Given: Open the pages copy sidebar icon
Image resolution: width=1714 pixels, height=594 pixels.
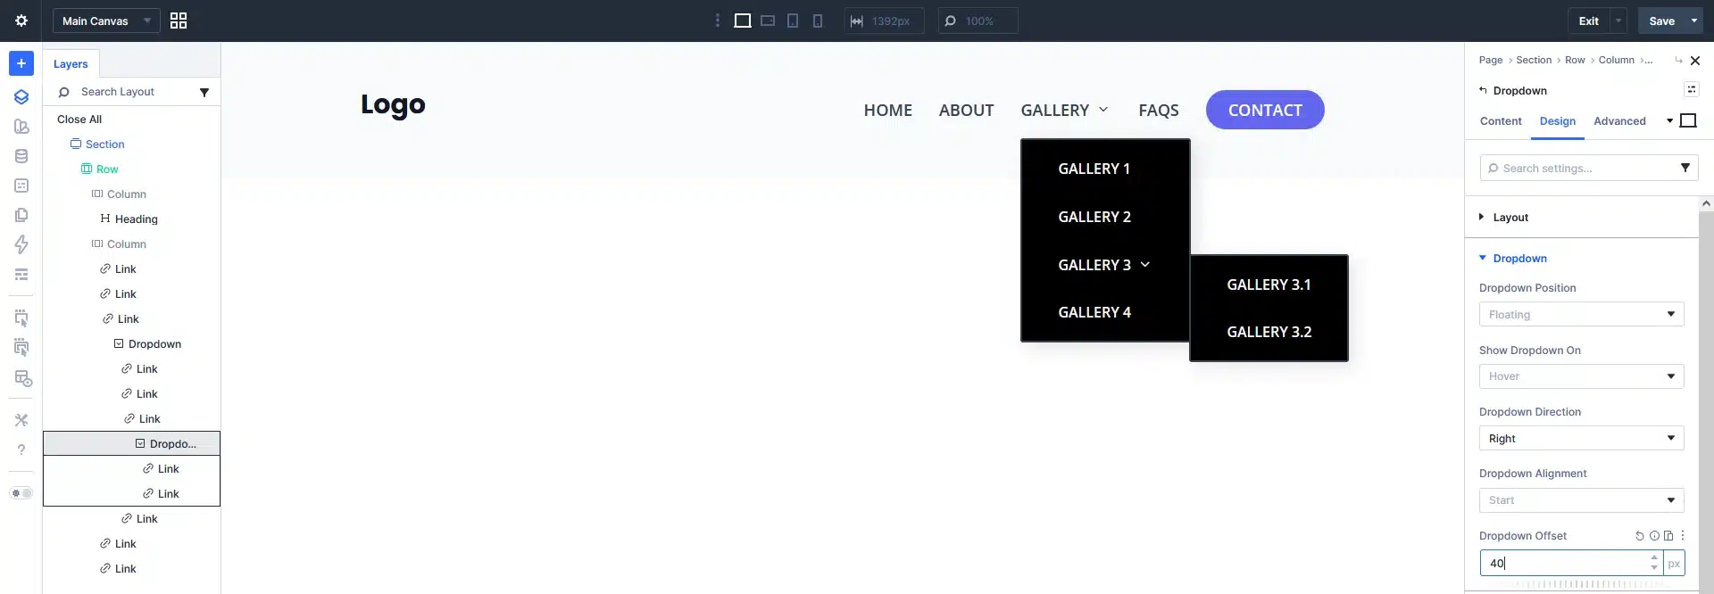Looking at the screenshot, I should pyautogui.click(x=21, y=215).
